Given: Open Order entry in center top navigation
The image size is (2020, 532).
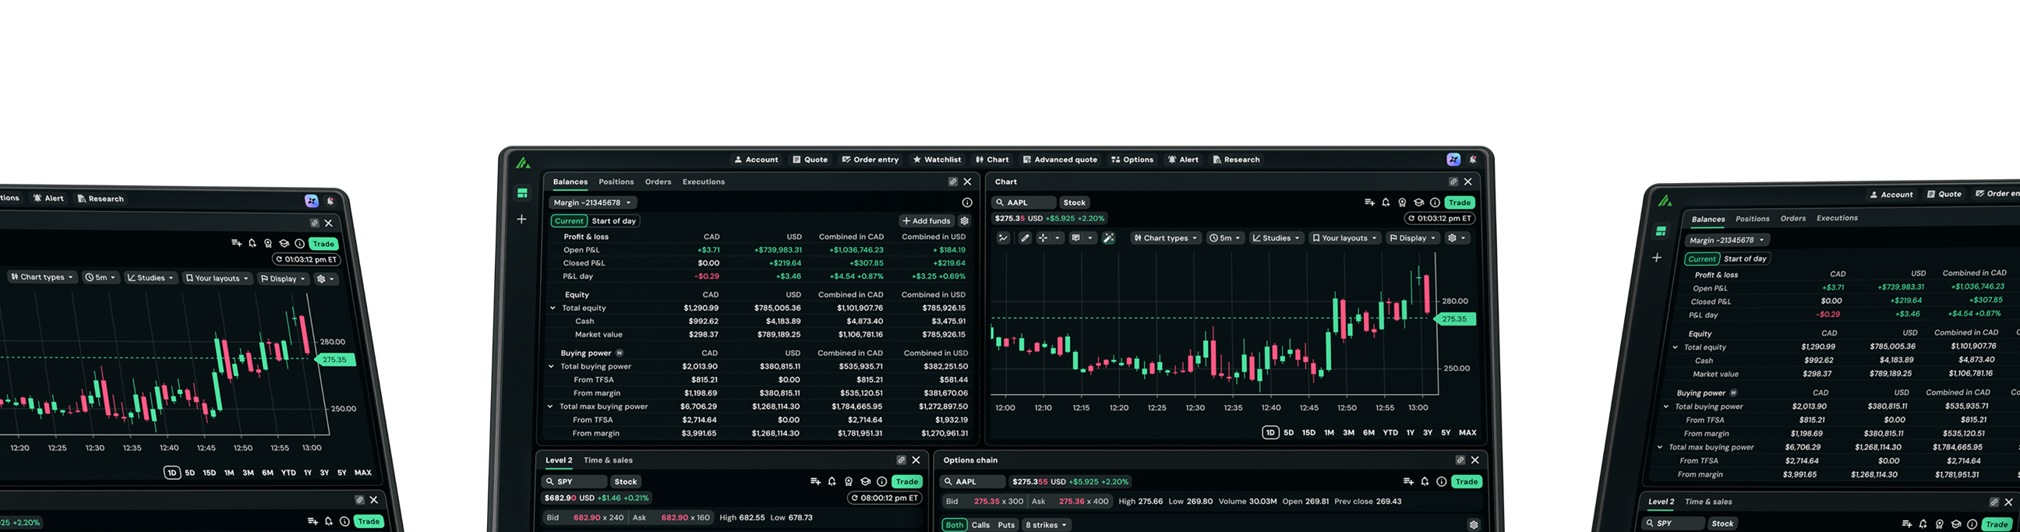Looking at the screenshot, I should point(871,160).
